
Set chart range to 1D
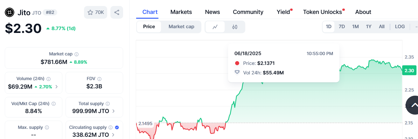coord(329,27)
